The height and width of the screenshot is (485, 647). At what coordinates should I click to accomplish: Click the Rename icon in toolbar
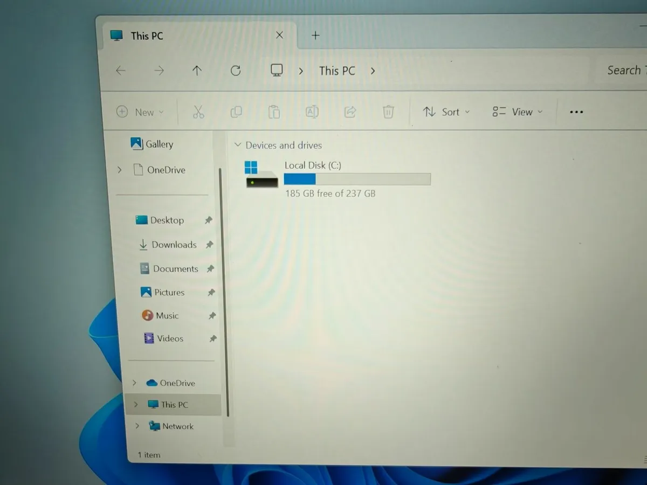point(312,112)
